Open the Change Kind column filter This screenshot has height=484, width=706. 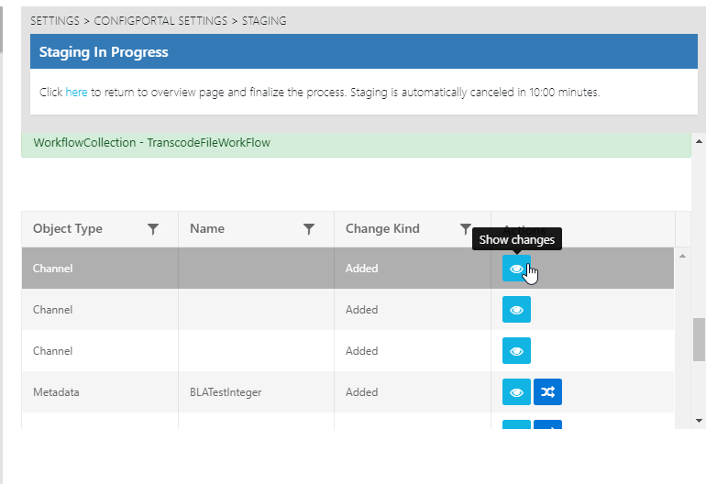465,229
